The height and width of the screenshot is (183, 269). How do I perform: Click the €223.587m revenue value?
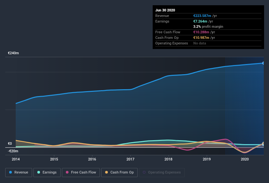(x=202, y=16)
